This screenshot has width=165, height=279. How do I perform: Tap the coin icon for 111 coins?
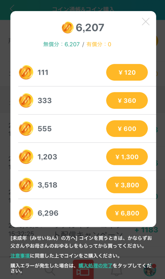(x=26, y=72)
